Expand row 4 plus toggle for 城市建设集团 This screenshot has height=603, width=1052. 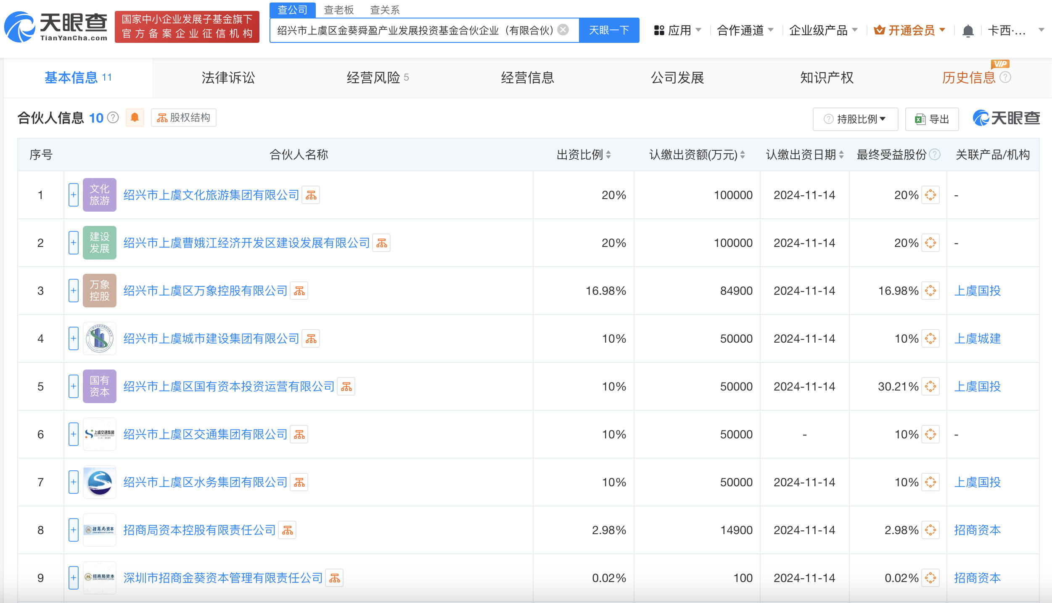click(x=73, y=338)
